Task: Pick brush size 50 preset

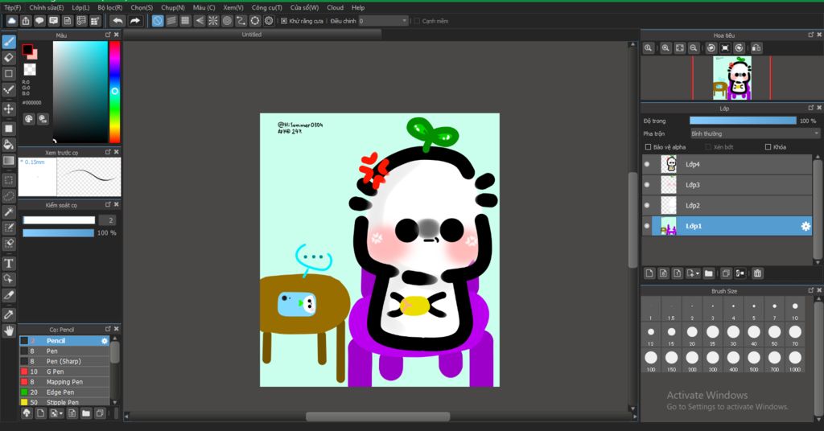Action: coord(775,335)
